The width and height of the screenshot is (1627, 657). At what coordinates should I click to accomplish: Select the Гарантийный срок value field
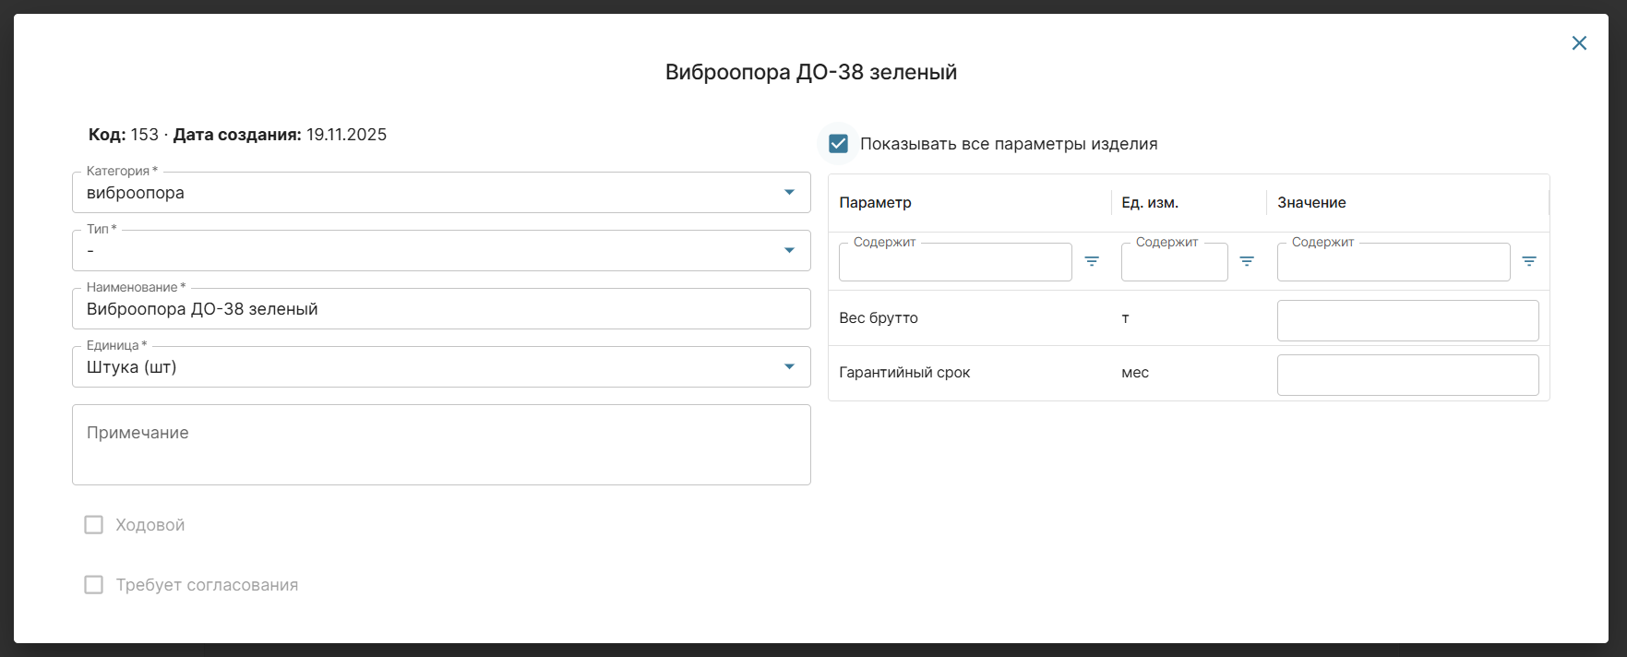click(x=1407, y=375)
